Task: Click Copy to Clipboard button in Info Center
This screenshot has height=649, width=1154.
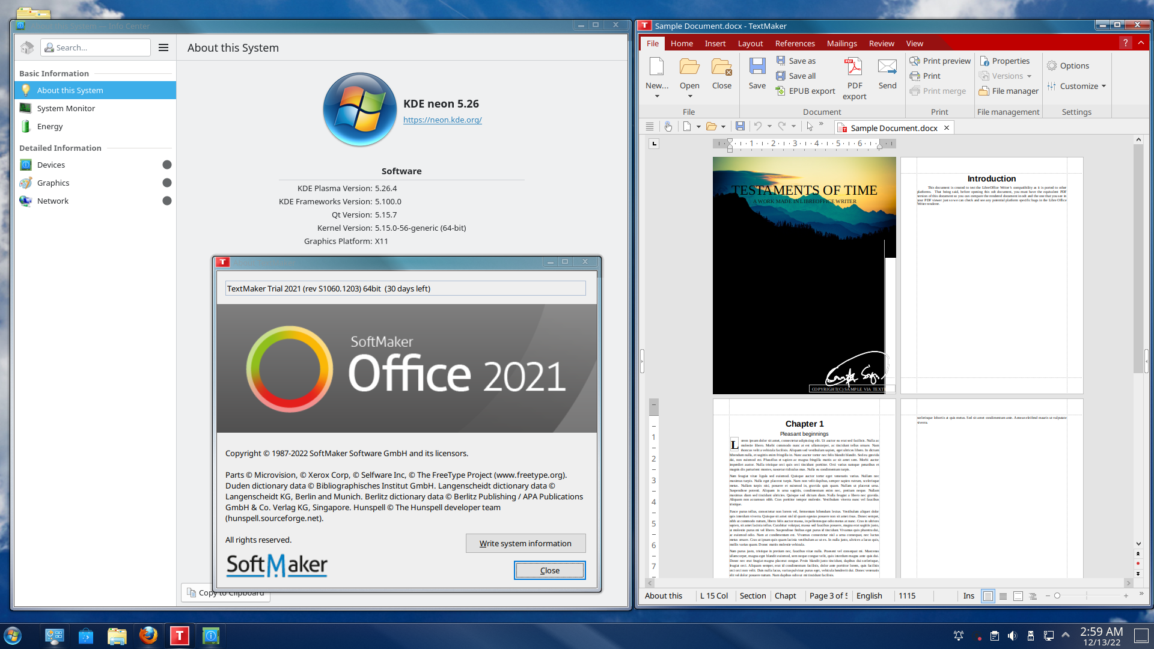Action: (226, 593)
